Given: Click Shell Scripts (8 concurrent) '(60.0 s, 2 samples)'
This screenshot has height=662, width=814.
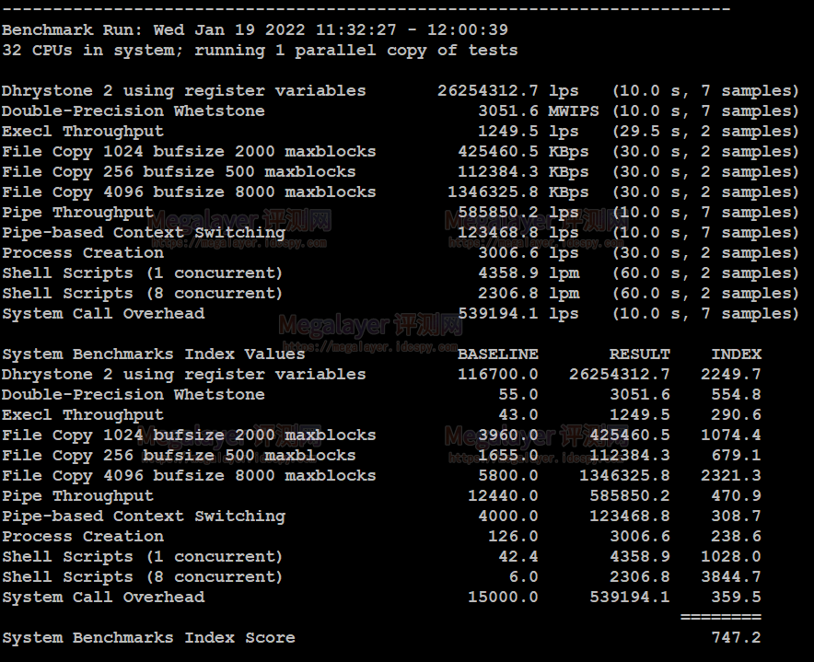Looking at the screenshot, I should 705,294.
